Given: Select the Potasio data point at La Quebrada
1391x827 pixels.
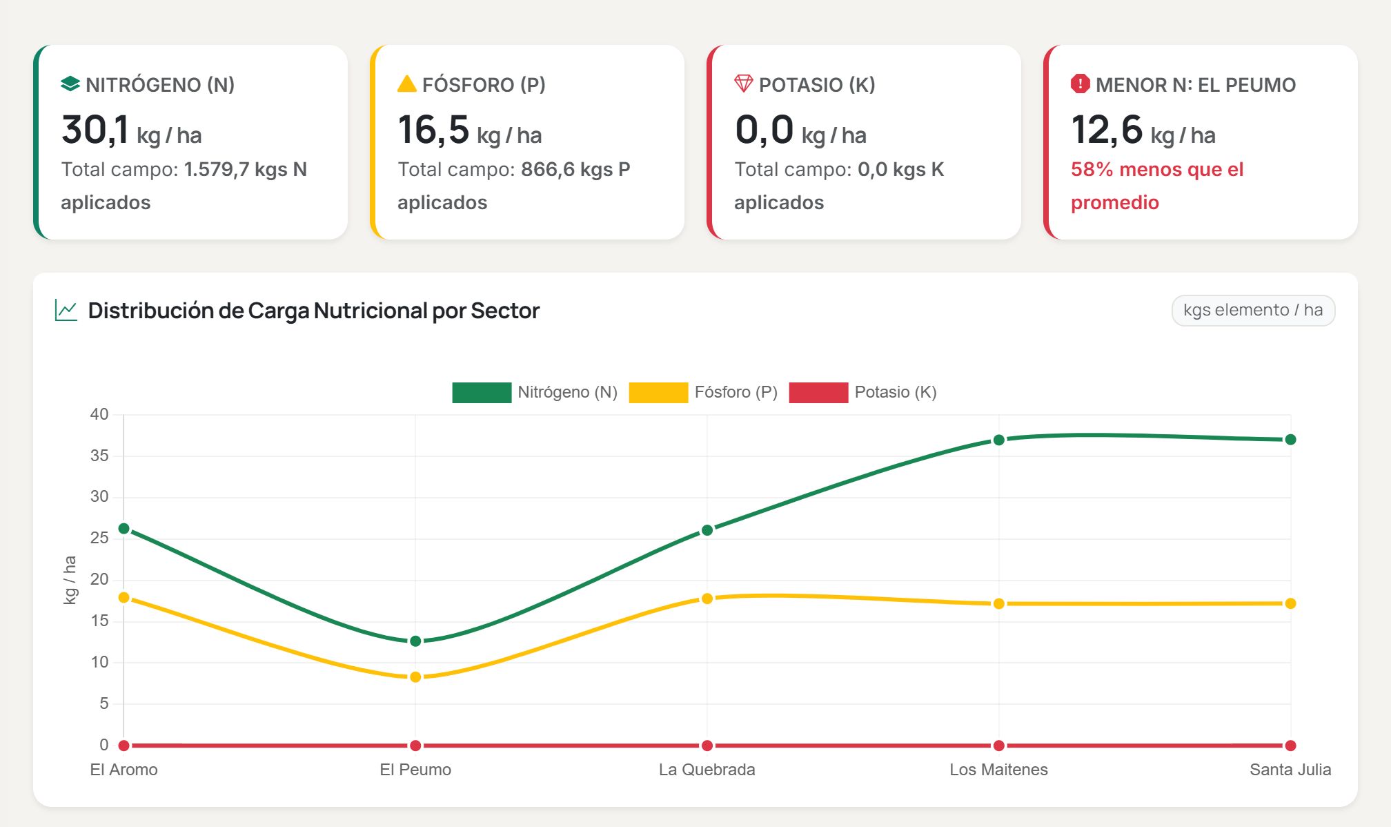Looking at the screenshot, I should (x=707, y=746).
